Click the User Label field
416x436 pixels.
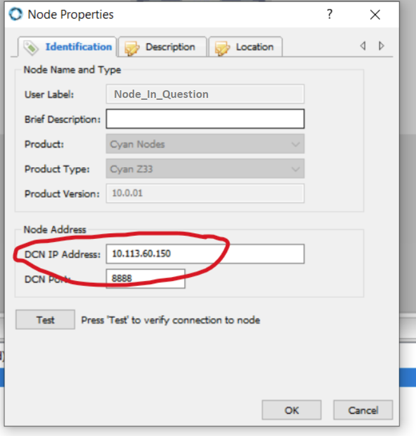point(205,94)
